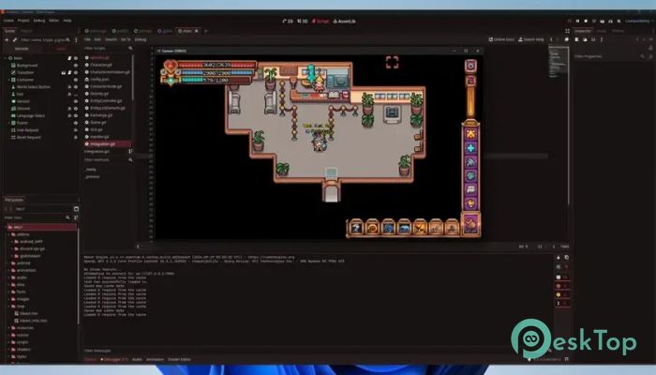Open the Shader Editor bottom panel
This screenshot has height=375, width=656.
[179, 359]
